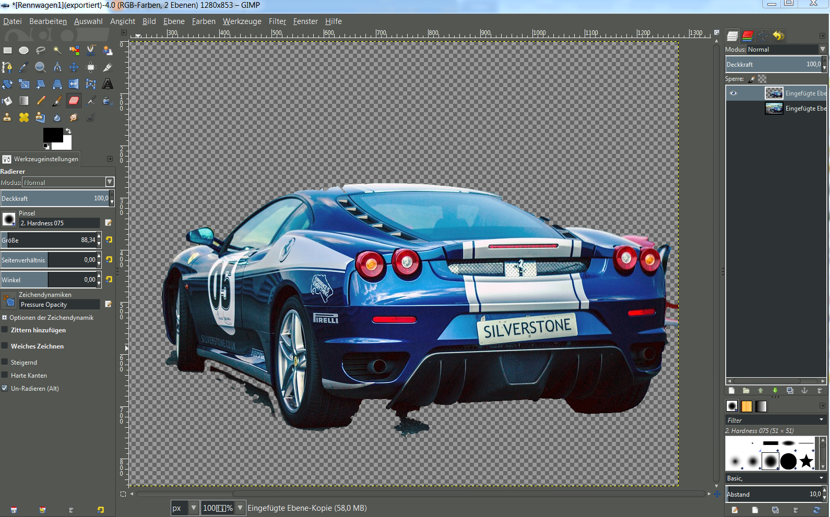Swap foreground and background colors
830x517 pixels.
click(x=68, y=131)
